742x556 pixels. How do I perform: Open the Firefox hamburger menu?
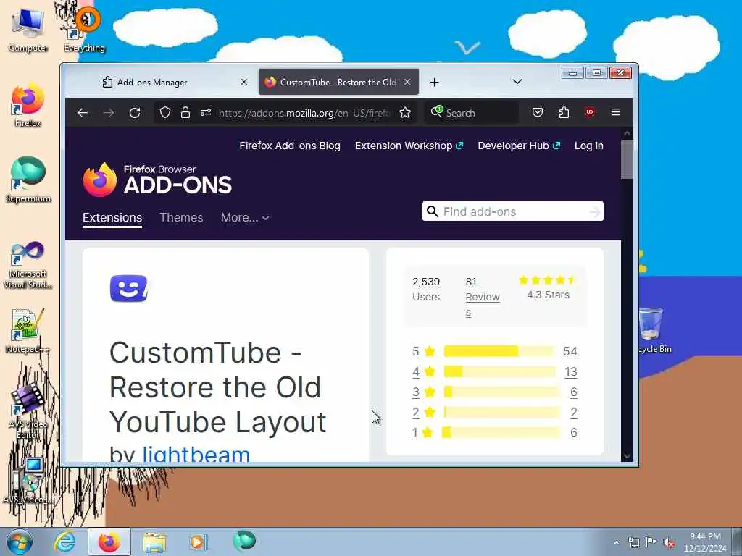pos(616,112)
